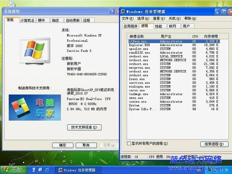The height and width of the screenshot is (174, 232).
Task: Open the 关机(U) menu
Action: point(175,18)
